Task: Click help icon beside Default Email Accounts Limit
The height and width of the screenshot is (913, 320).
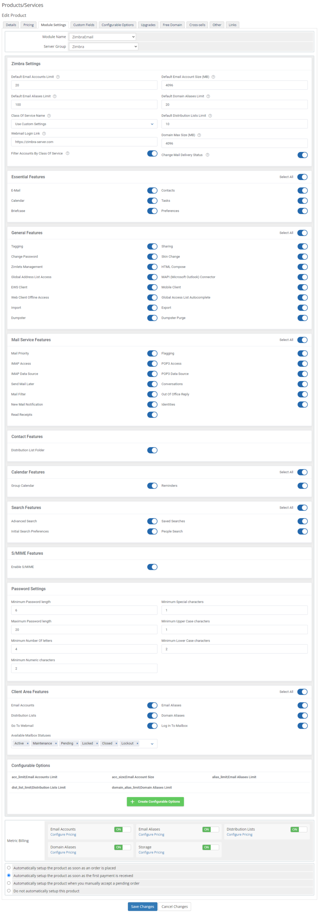Action: [58, 77]
